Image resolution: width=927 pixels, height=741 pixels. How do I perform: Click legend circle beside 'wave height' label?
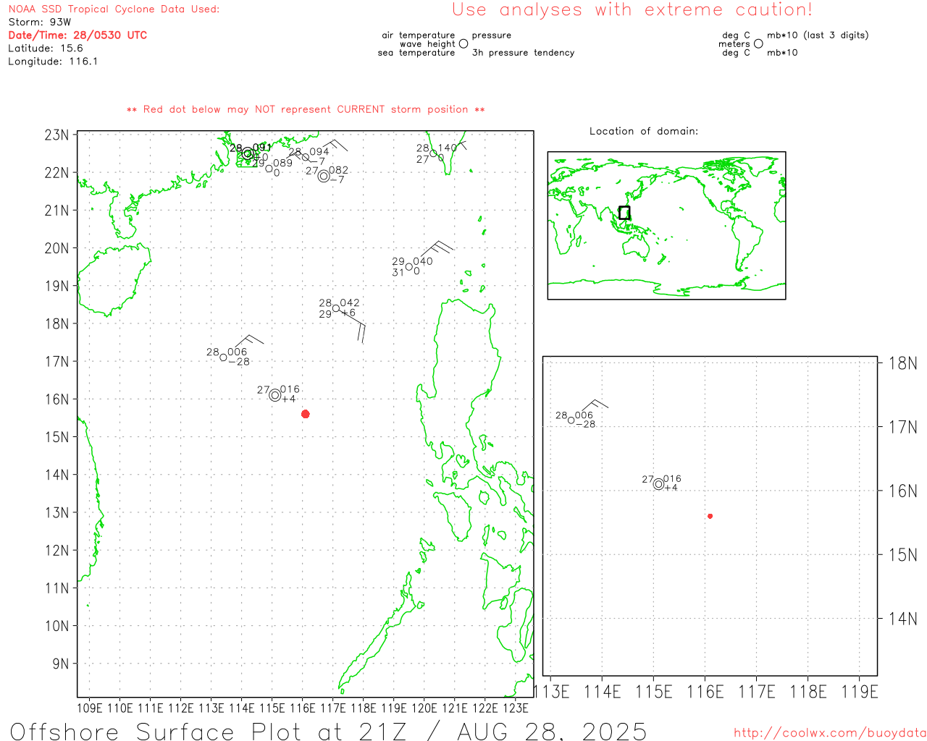pyautogui.click(x=463, y=43)
